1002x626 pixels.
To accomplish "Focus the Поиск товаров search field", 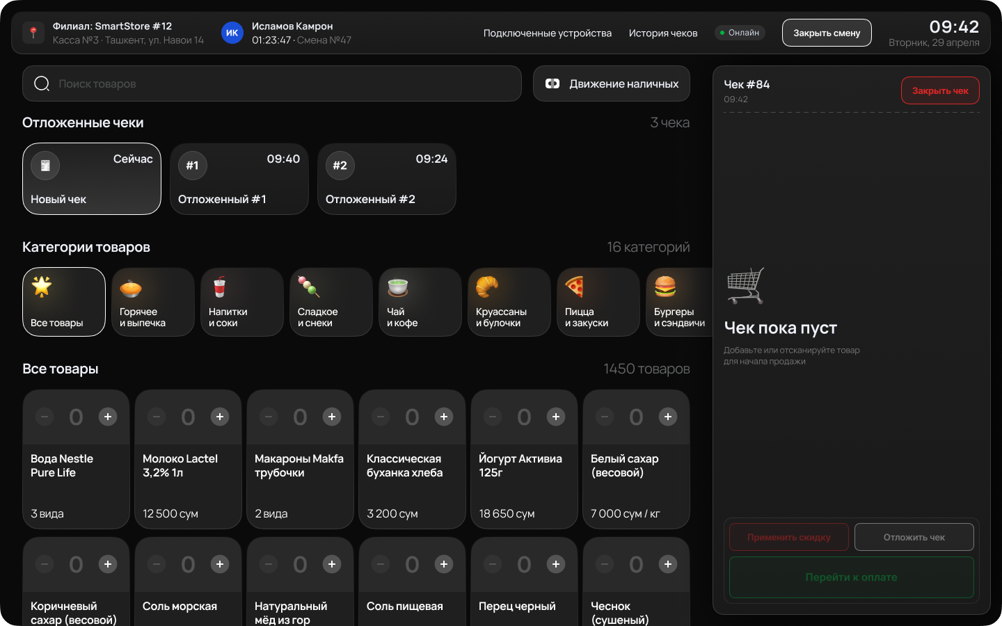I will click(272, 83).
